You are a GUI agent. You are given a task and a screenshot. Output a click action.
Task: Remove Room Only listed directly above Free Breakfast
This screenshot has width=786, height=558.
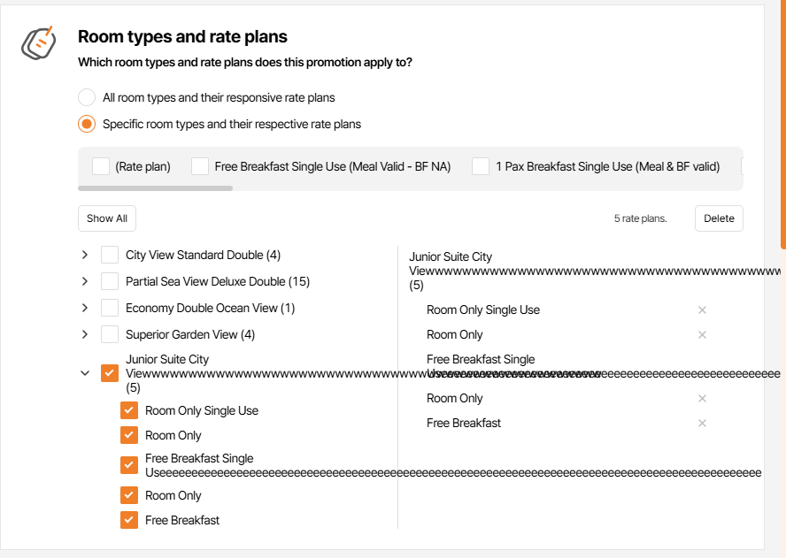tap(702, 399)
